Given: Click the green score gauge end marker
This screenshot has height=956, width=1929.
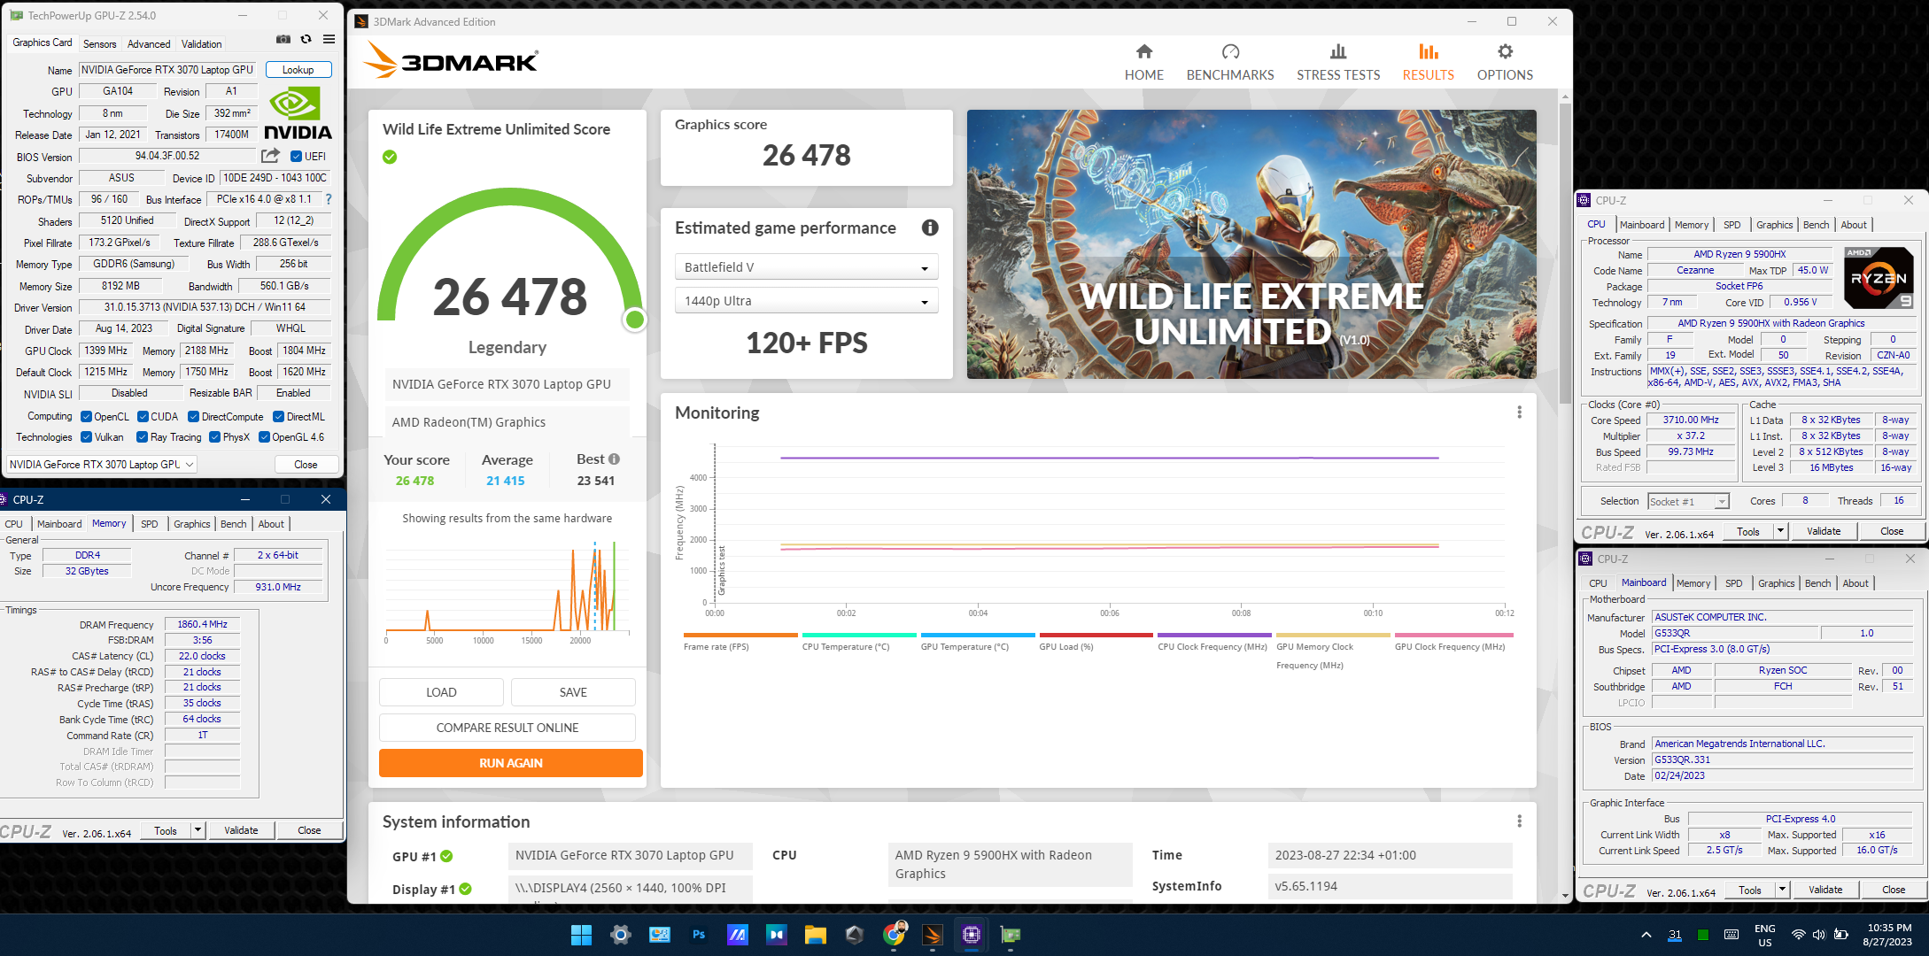Looking at the screenshot, I should coord(634,320).
